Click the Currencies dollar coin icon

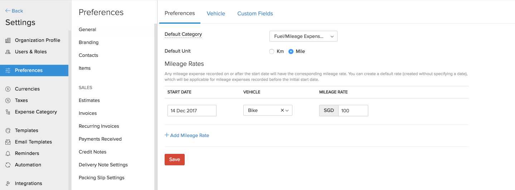(x=8, y=89)
